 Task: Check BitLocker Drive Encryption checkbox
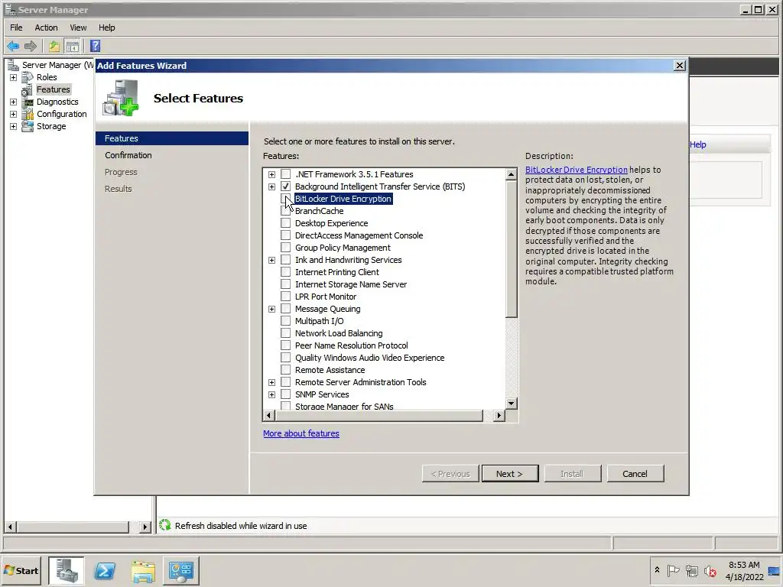286,199
